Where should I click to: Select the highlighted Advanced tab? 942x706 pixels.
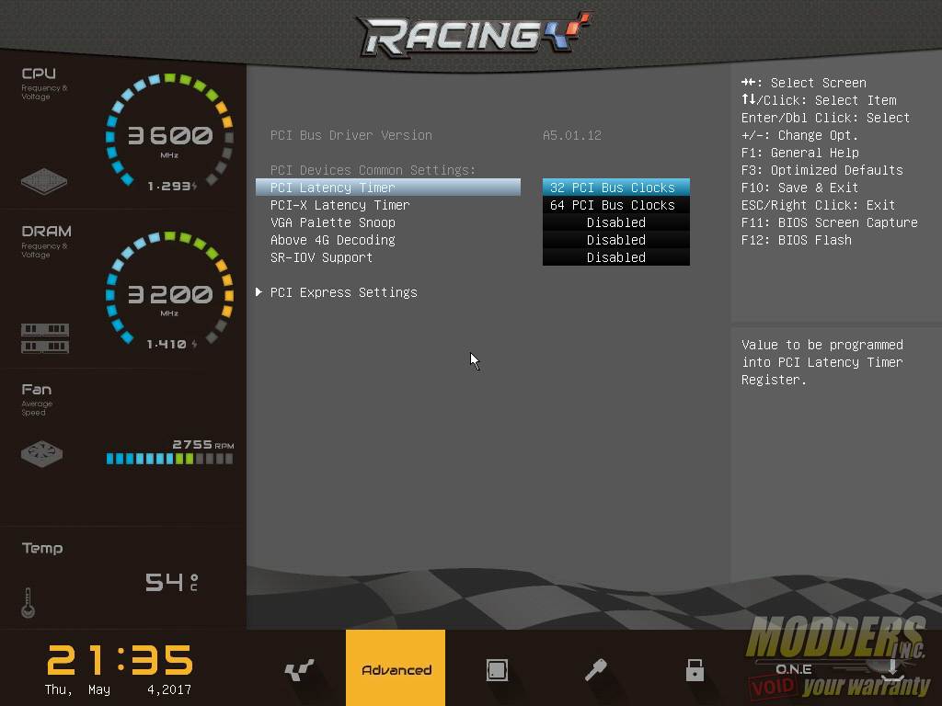click(396, 667)
